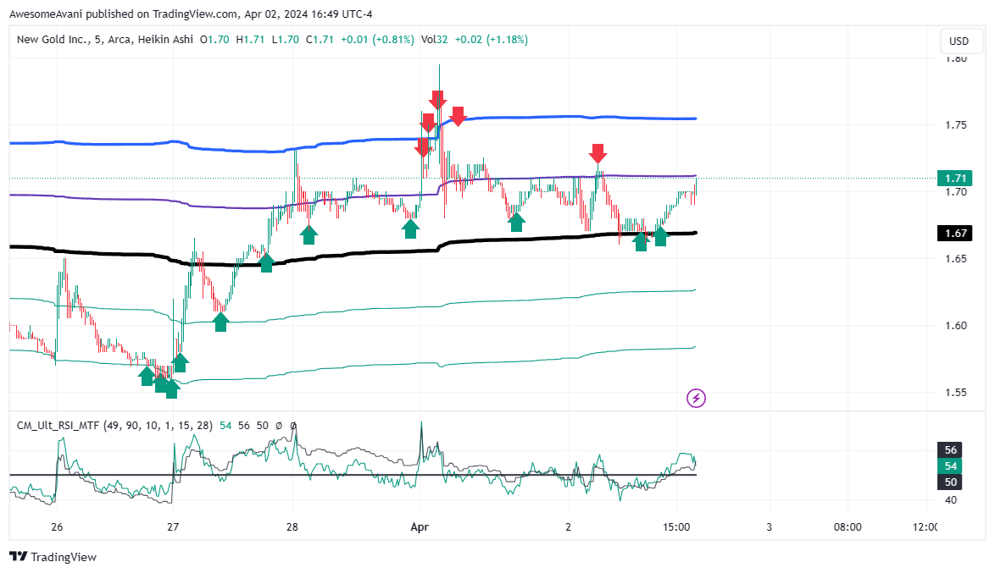This screenshot has height=573, width=995.
Task: Click the 08:00 time axis label
Action: [848, 526]
